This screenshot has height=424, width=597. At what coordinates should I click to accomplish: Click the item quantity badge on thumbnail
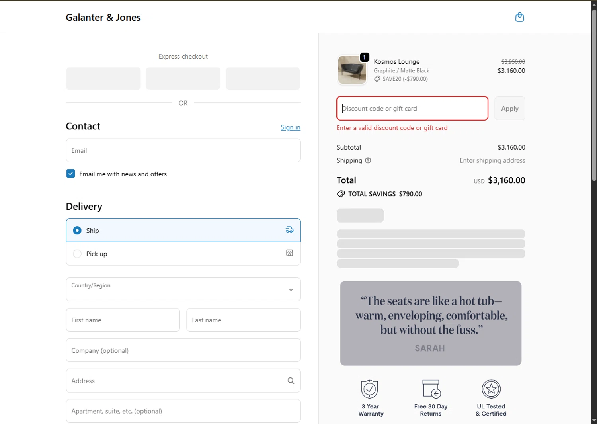coord(364,57)
